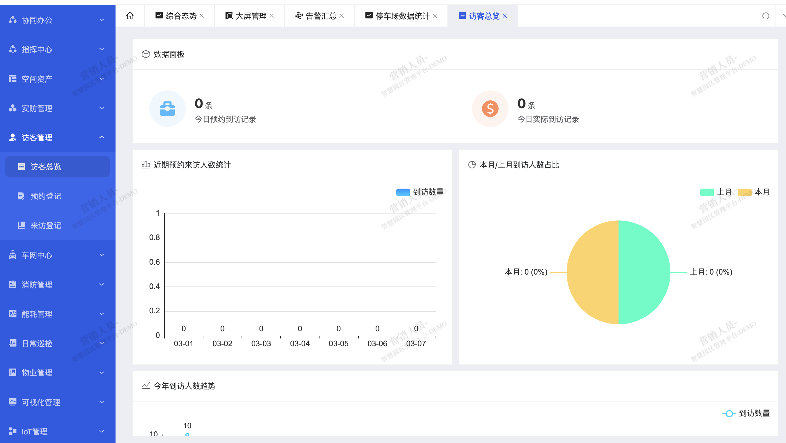Click the 可视化管理 sidebar icon
This screenshot has width=786, height=443.
12,402
